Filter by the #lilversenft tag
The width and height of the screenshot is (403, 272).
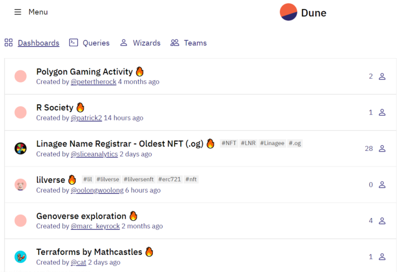click(x=139, y=179)
